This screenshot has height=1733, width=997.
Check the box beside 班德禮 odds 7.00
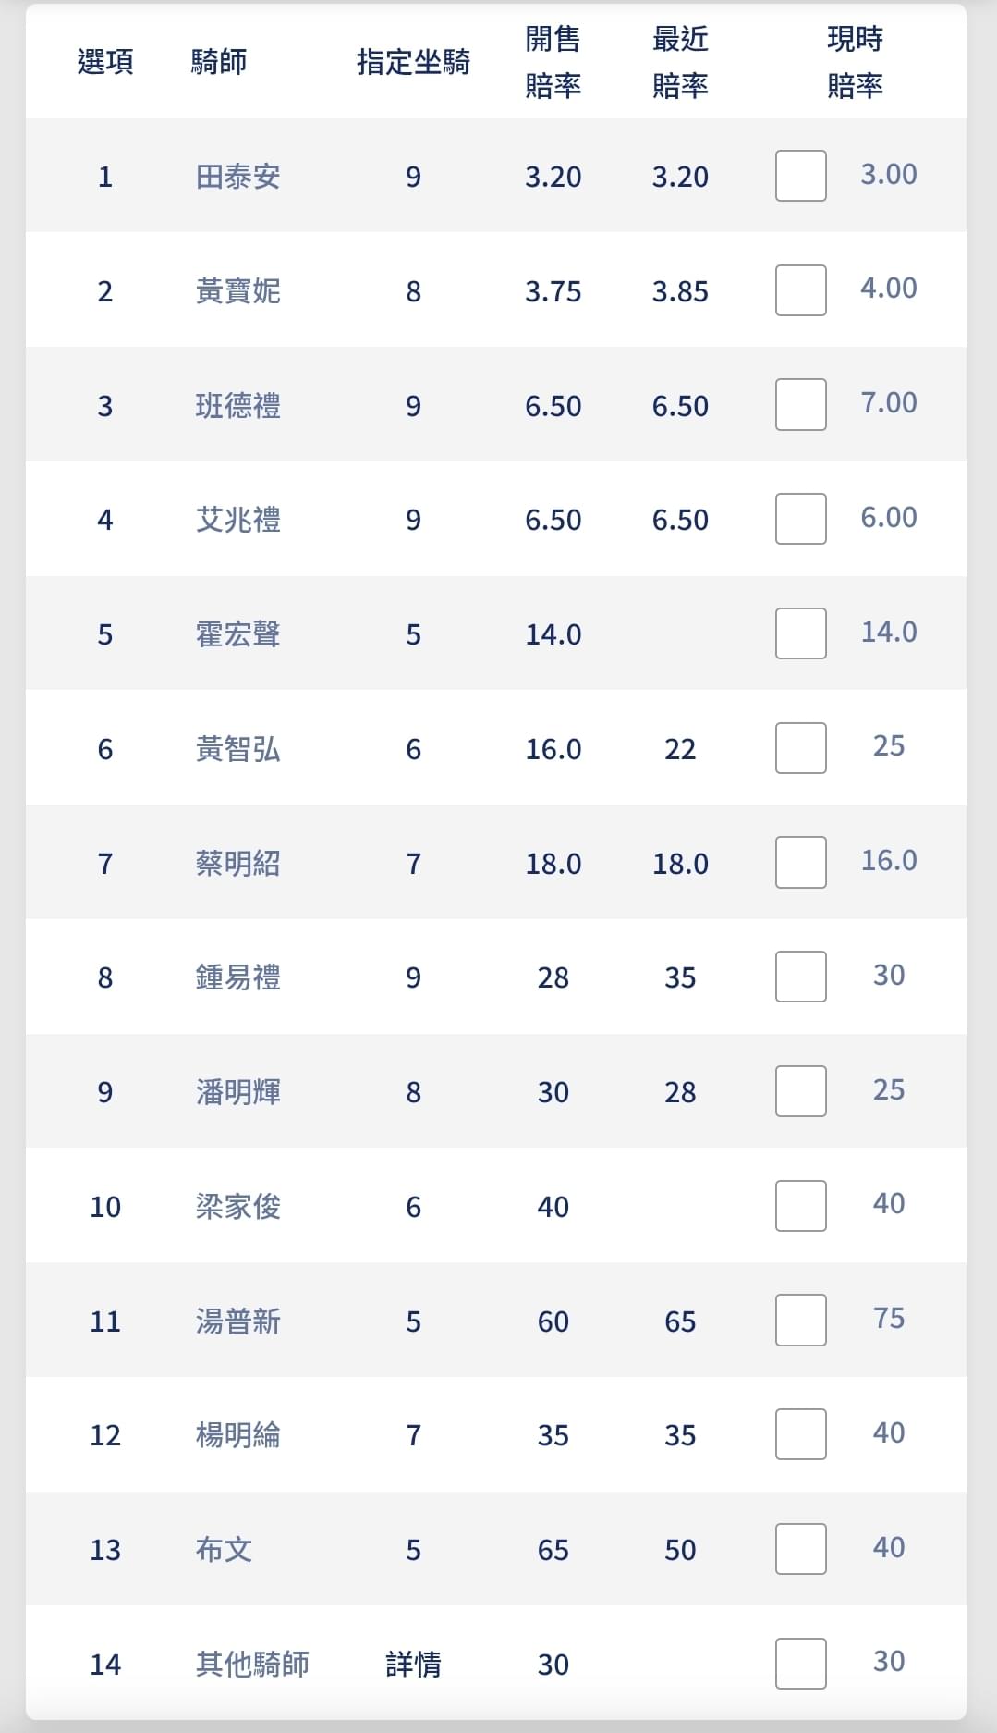[800, 404]
